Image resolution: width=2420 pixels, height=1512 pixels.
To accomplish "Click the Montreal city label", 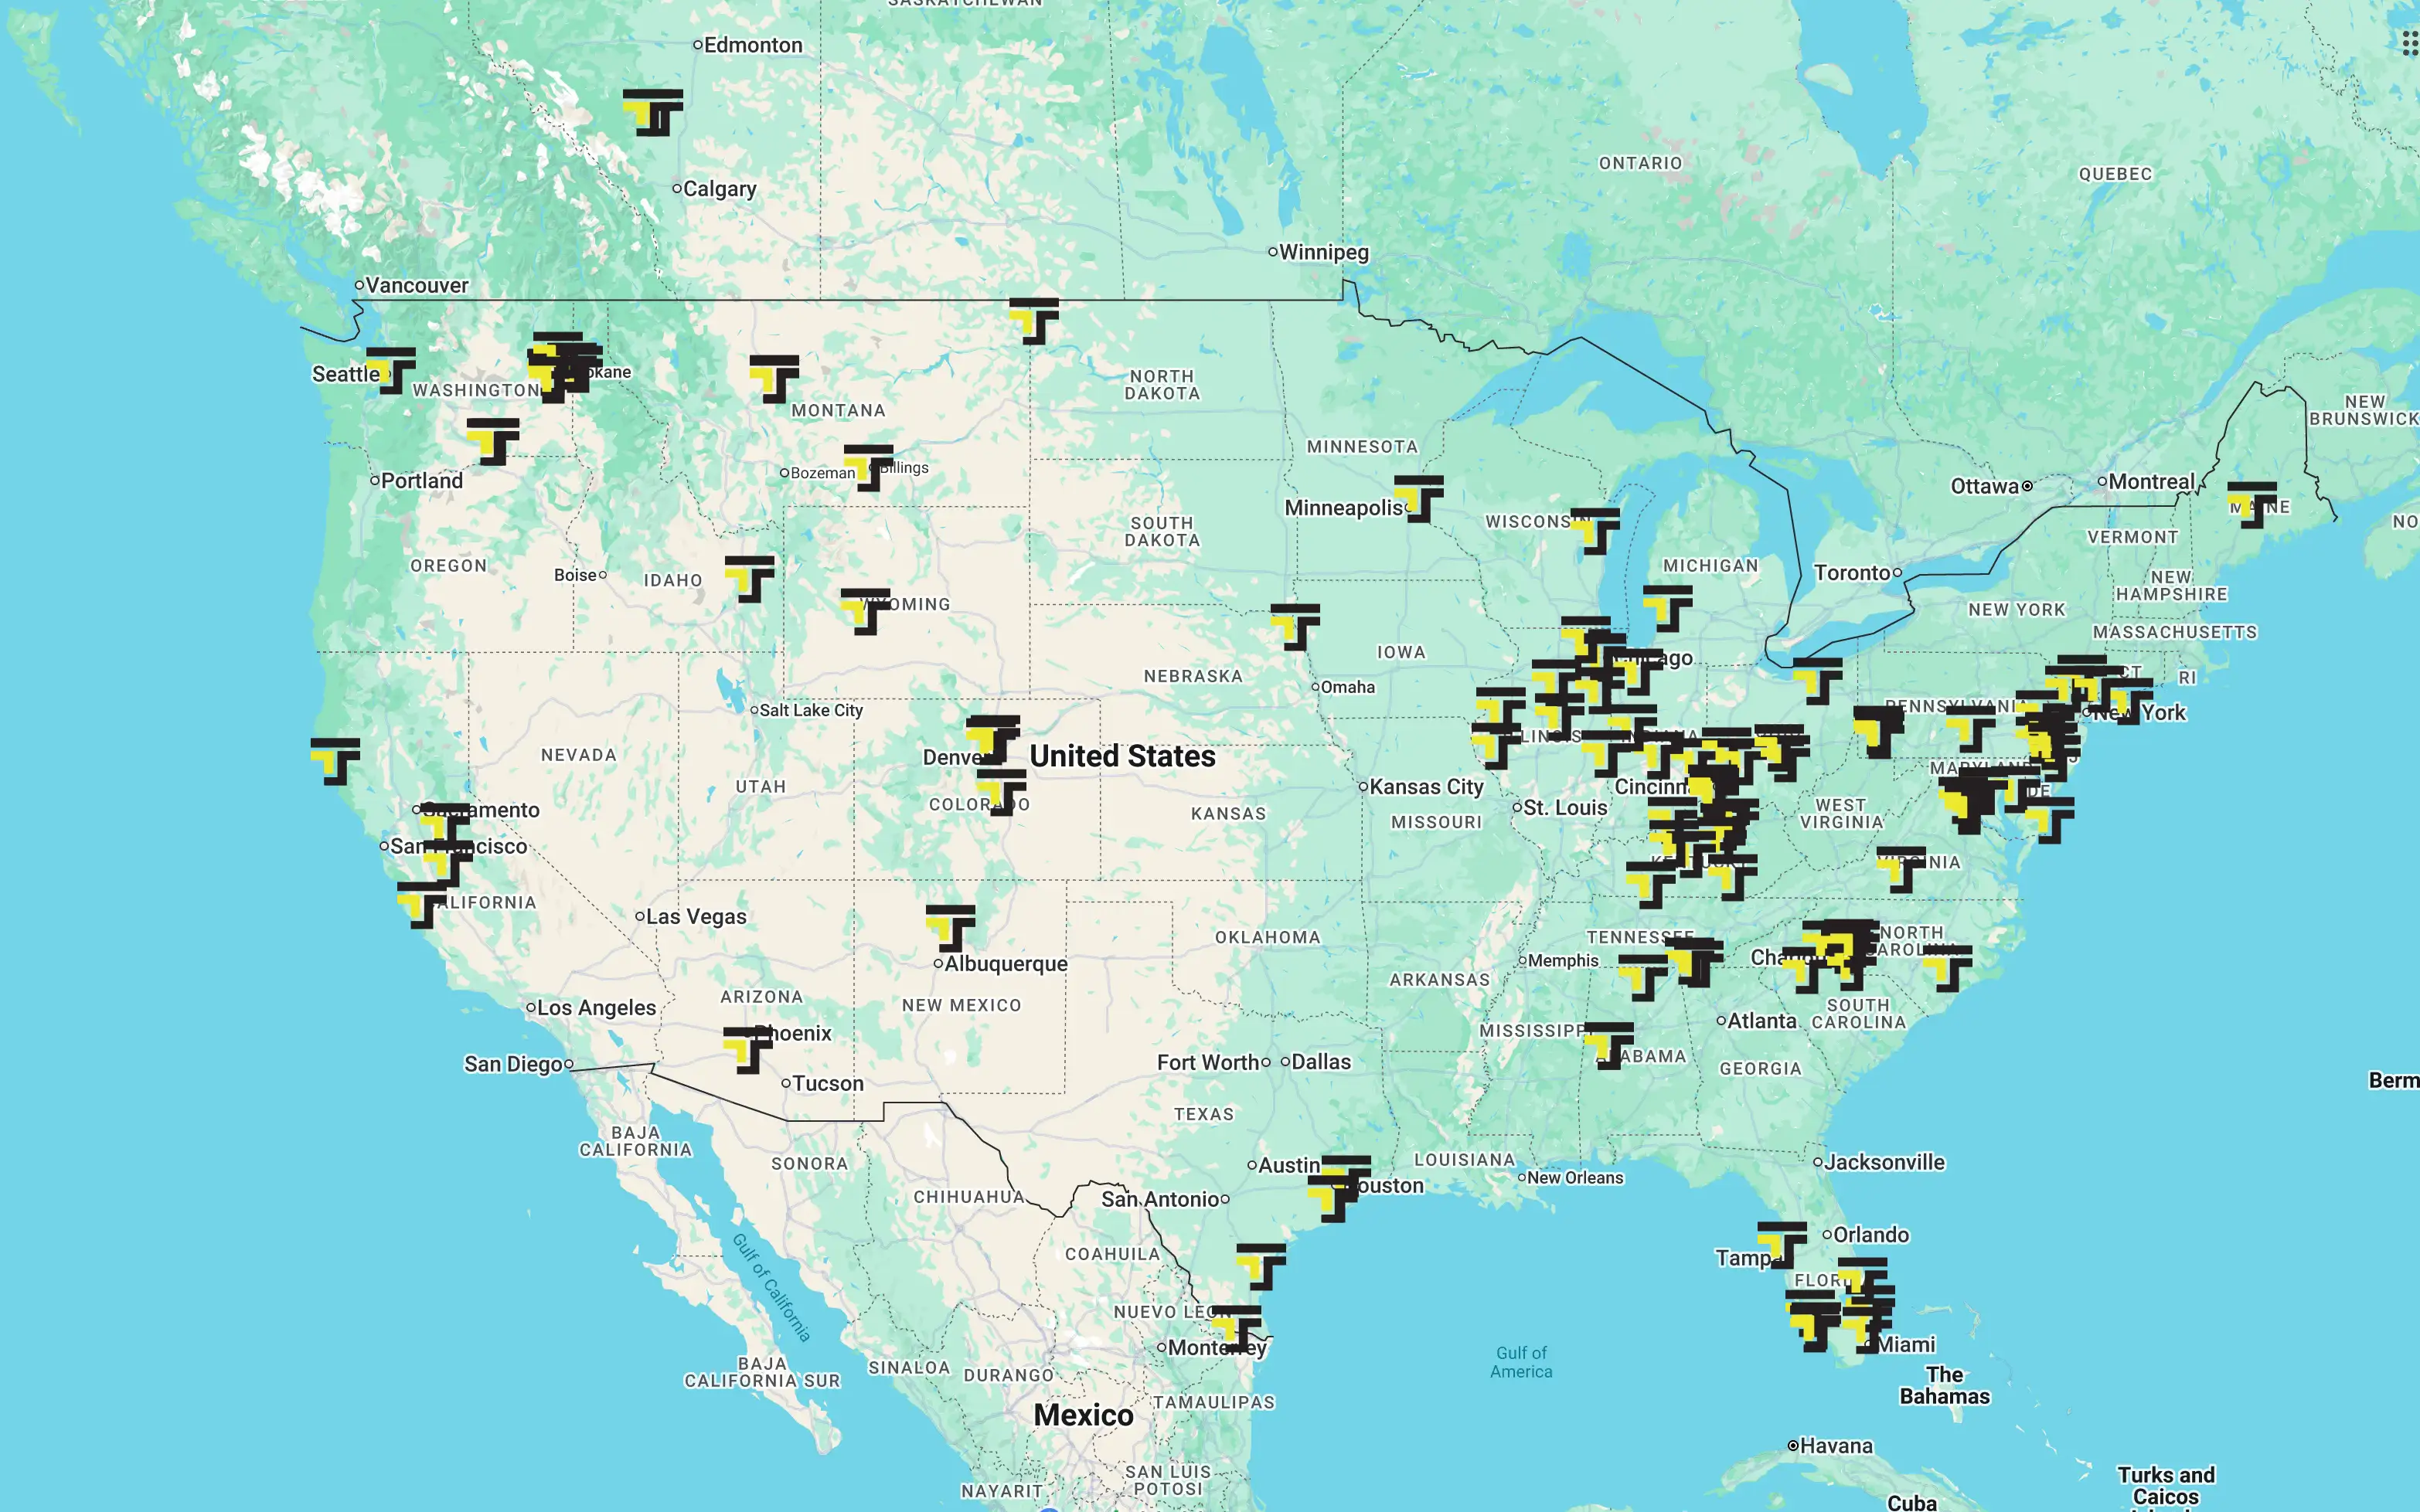I will point(2151,482).
